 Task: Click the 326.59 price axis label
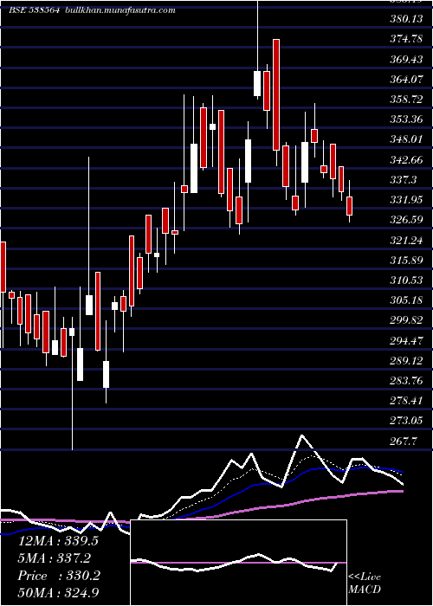point(406,220)
